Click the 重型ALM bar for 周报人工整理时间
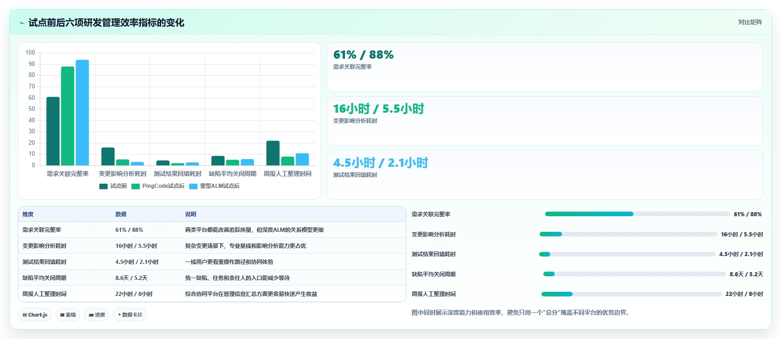The width and height of the screenshot is (781, 339). pos(302,159)
